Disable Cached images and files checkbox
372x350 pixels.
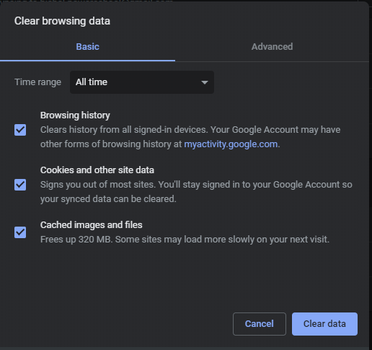[20, 232]
